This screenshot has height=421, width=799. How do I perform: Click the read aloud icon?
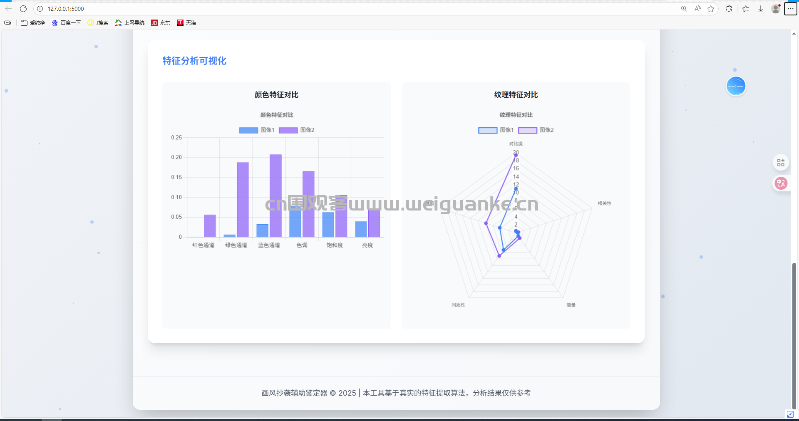click(697, 9)
